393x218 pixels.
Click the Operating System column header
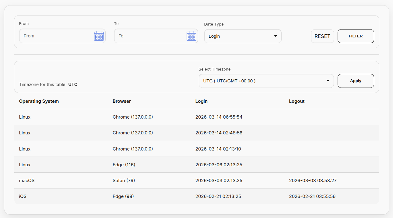[x=39, y=101]
